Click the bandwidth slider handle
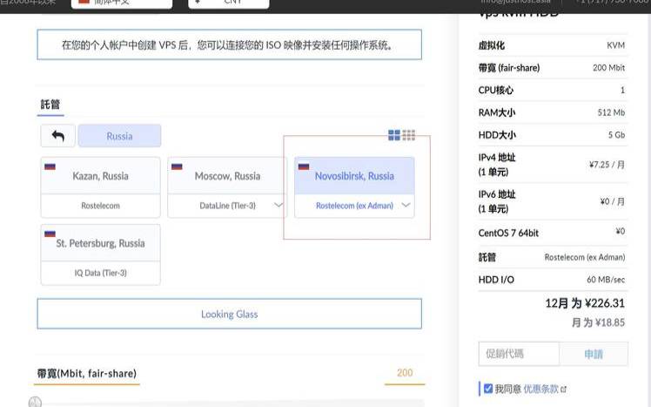 36,402
